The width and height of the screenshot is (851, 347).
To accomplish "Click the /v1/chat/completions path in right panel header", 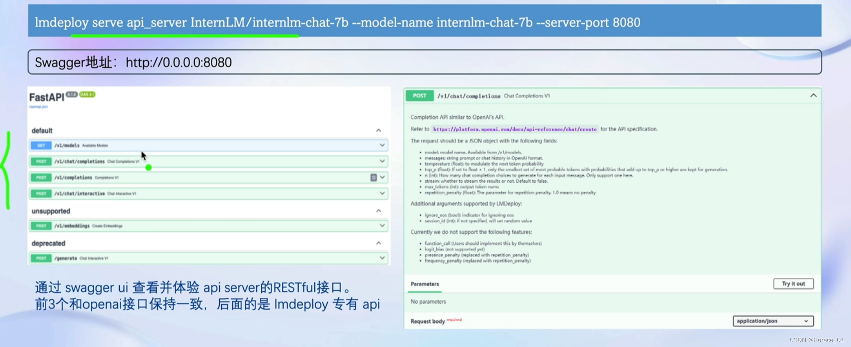I will click(x=469, y=96).
